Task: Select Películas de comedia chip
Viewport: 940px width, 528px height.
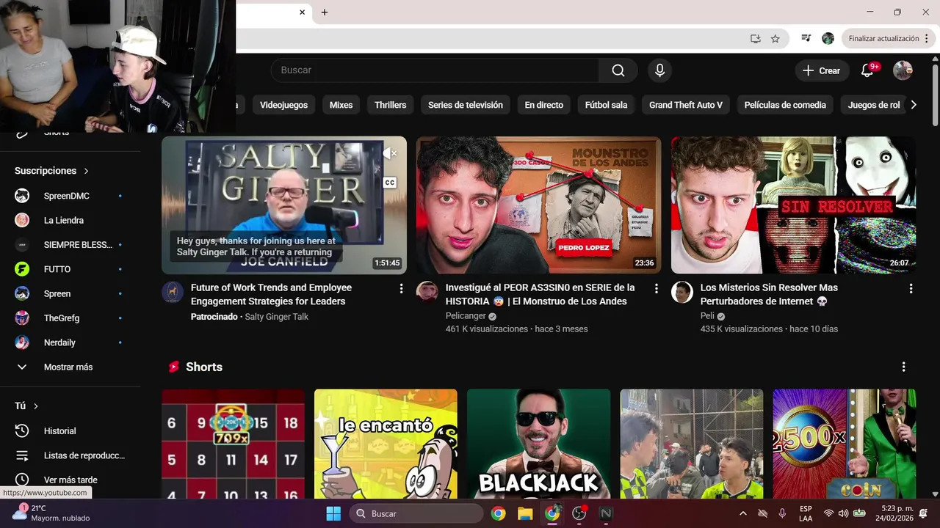Action: 785,105
